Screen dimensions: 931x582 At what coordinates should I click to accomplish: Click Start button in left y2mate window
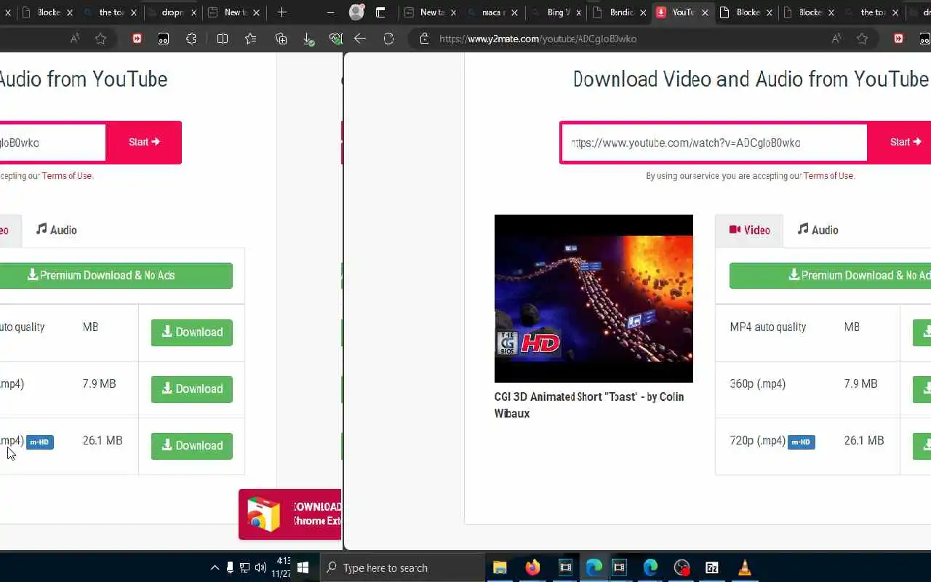(x=144, y=143)
